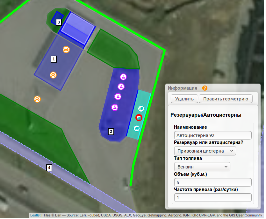Screen dimensions: 266x219
Task: Select the lower car marker inside zone 1
Action: pyautogui.click(x=53, y=75)
